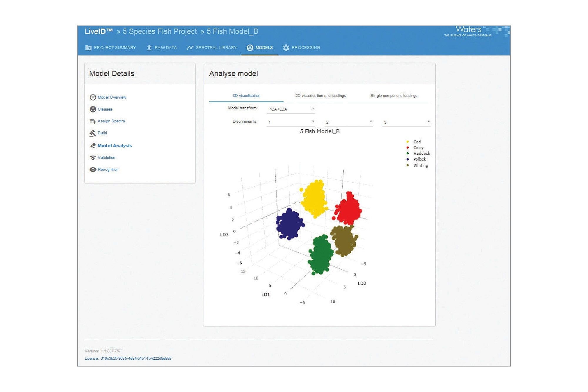Click the Validation sidebar icon

coord(93,158)
